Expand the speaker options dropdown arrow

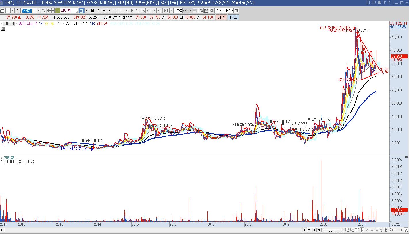(53, 11)
